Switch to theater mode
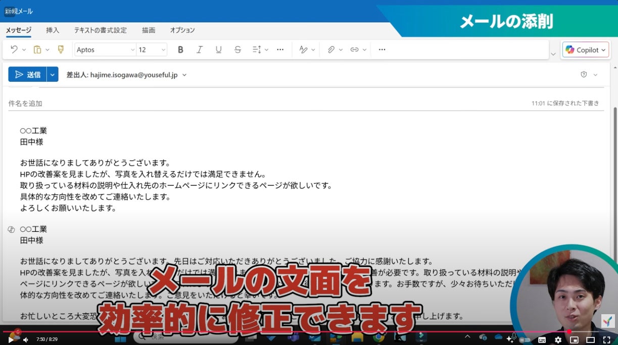The width and height of the screenshot is (618, 345). click(x=590, y=340)
